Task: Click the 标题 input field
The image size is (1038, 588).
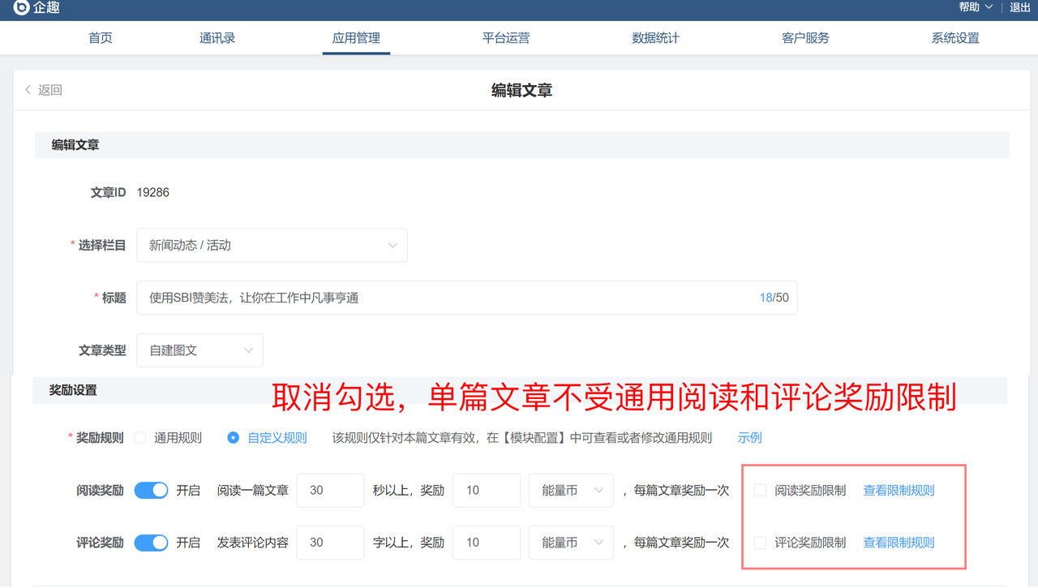Action: pos(446,298)
